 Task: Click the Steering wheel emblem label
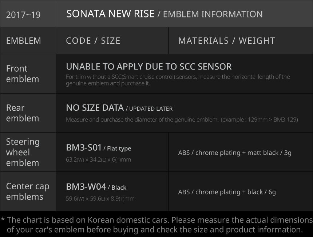23,152
